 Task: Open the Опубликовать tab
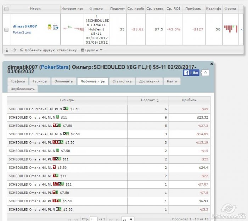(23, 89)
